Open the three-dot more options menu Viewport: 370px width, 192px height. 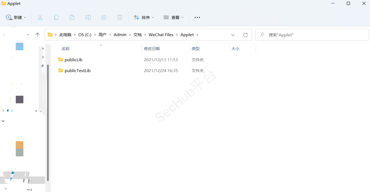point(197,17)
